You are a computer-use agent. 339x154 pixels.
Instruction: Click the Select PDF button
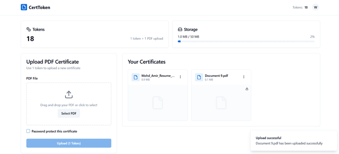pos(69,114)
